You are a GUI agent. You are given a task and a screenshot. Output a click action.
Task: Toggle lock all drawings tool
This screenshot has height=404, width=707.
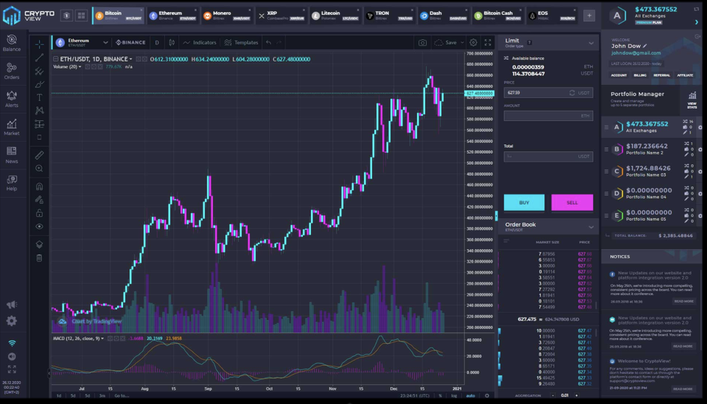point(39,213)
